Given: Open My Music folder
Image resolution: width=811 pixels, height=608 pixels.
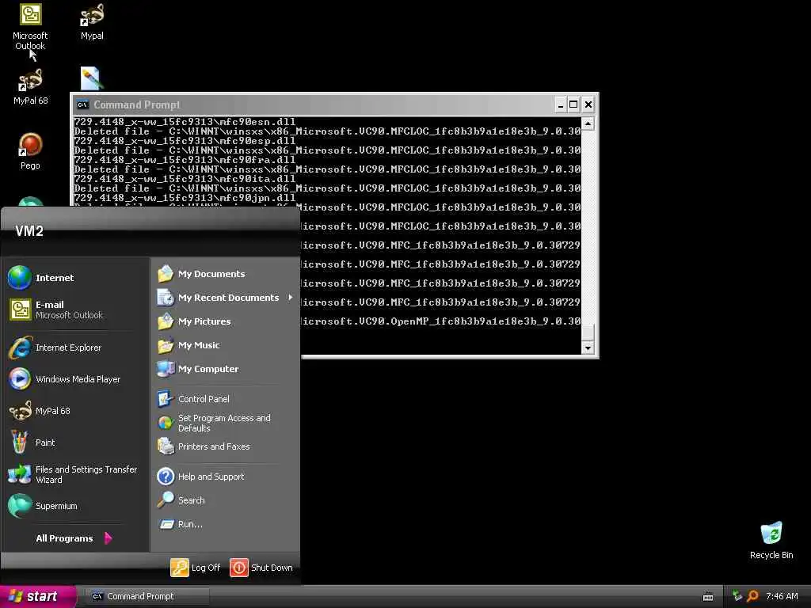Looking at the screenshot, I should (x=226, y=345).
